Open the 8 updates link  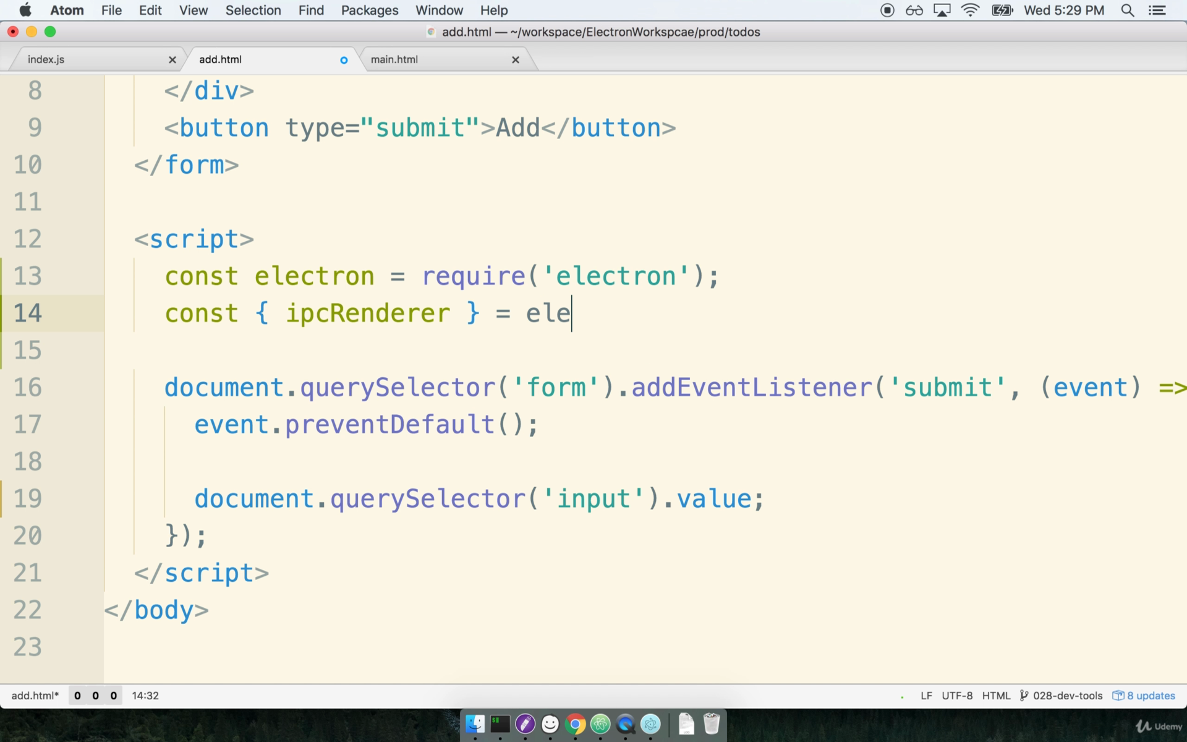[1151, 696]
